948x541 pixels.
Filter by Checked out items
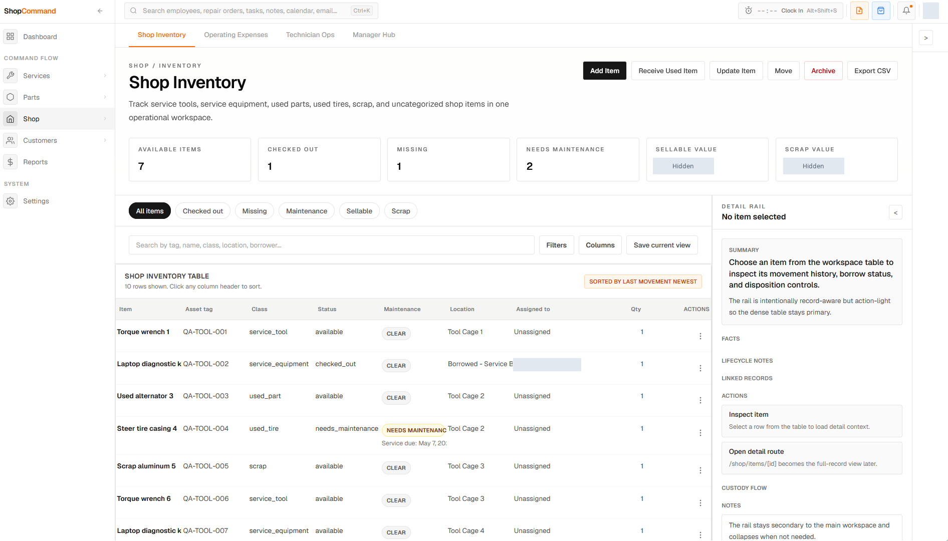click(x=203, y=211)
